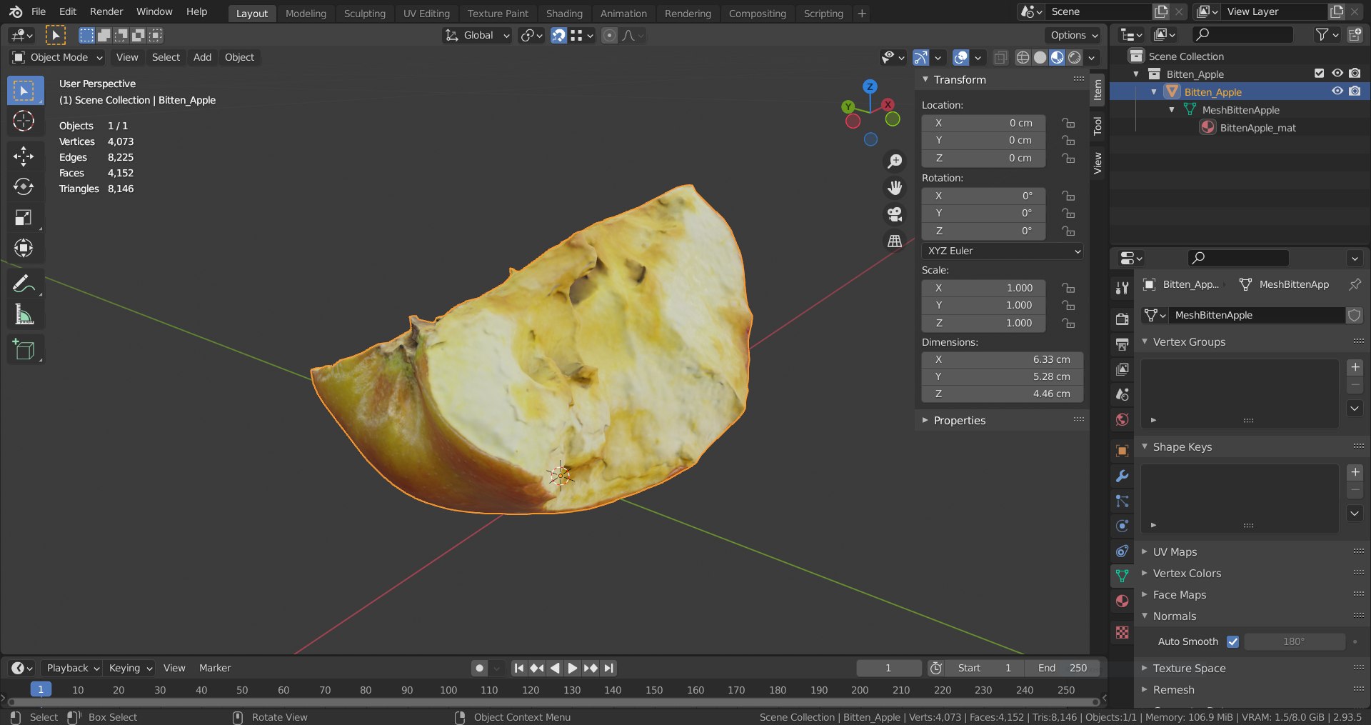Disable render camera icon for Bitten_Apple object
This screenshot has height=725, width=1371.
[1355, 91]
